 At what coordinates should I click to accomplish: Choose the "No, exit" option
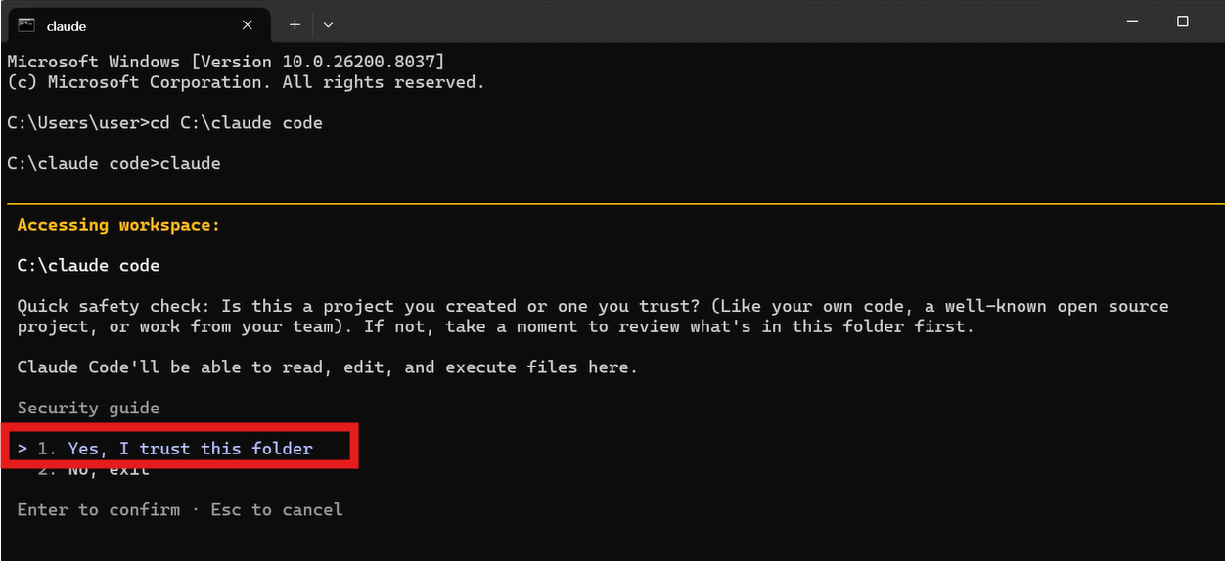coord(94,470)
